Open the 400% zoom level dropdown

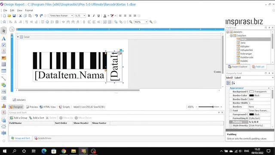[x=146, y=22]
